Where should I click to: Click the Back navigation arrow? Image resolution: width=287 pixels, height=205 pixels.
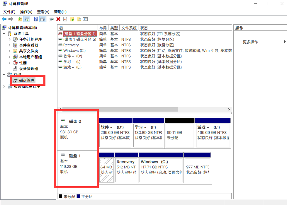4,19
